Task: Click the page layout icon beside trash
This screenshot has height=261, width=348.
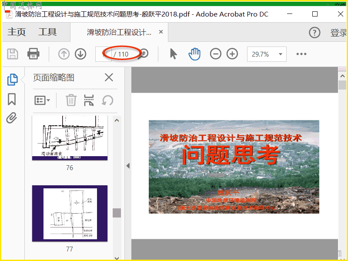Action: click(x=89, y=100)
